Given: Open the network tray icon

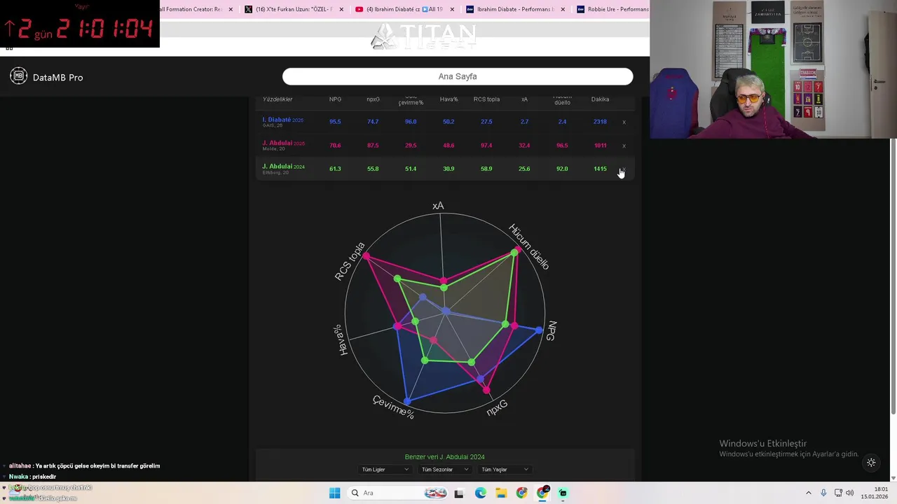Looking at the screenshot, I should point(838,493).
